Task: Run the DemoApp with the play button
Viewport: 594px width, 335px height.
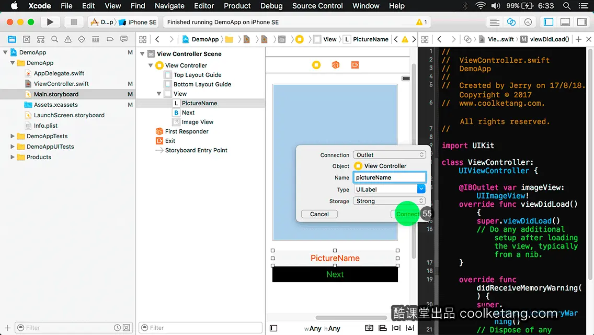Action: click(x=50, y=22)
